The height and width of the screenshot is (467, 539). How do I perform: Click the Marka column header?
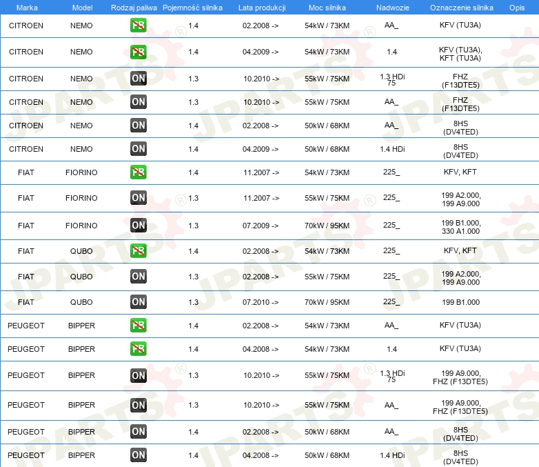tap(27, 8)
